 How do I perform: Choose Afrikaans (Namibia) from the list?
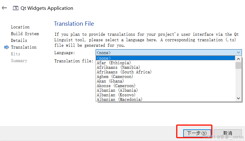tap(165, 67)
